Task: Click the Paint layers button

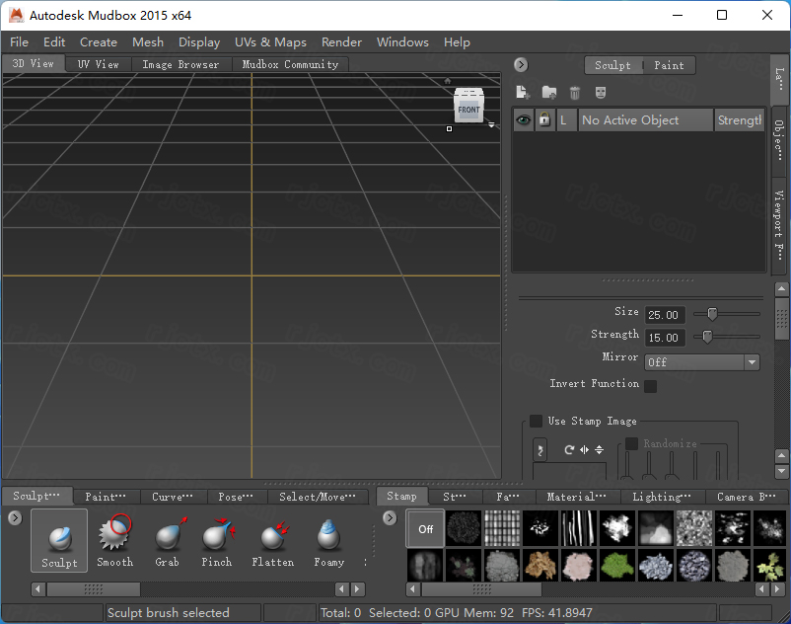Action: 669,65
